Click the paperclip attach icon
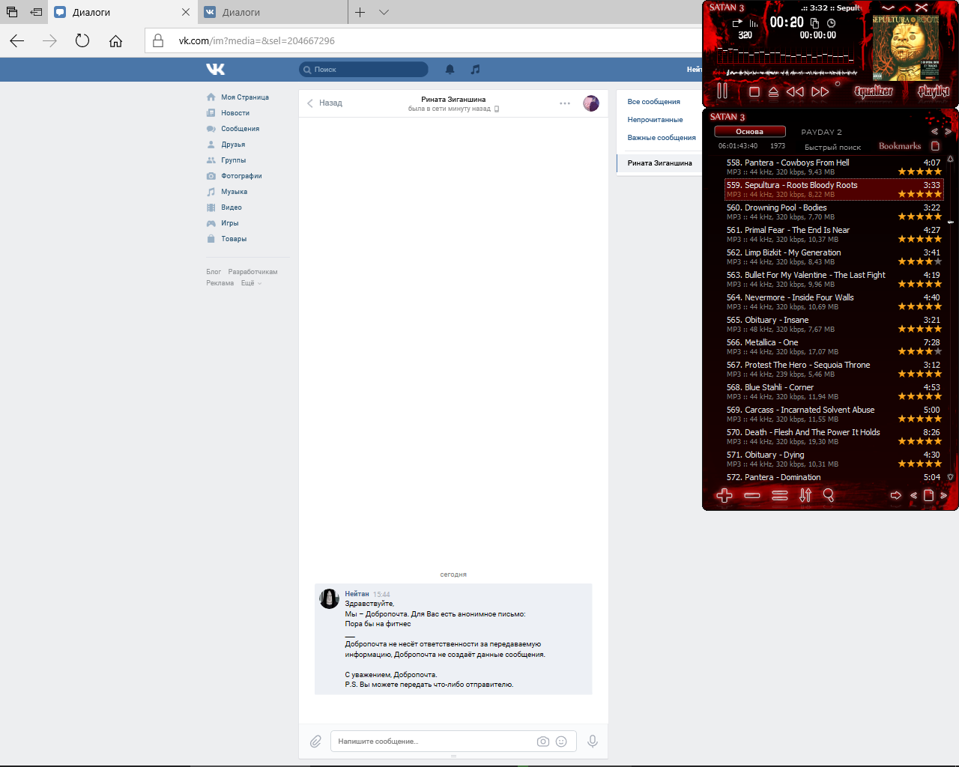The width and height of the screenshot is (959, 767). 315,742
